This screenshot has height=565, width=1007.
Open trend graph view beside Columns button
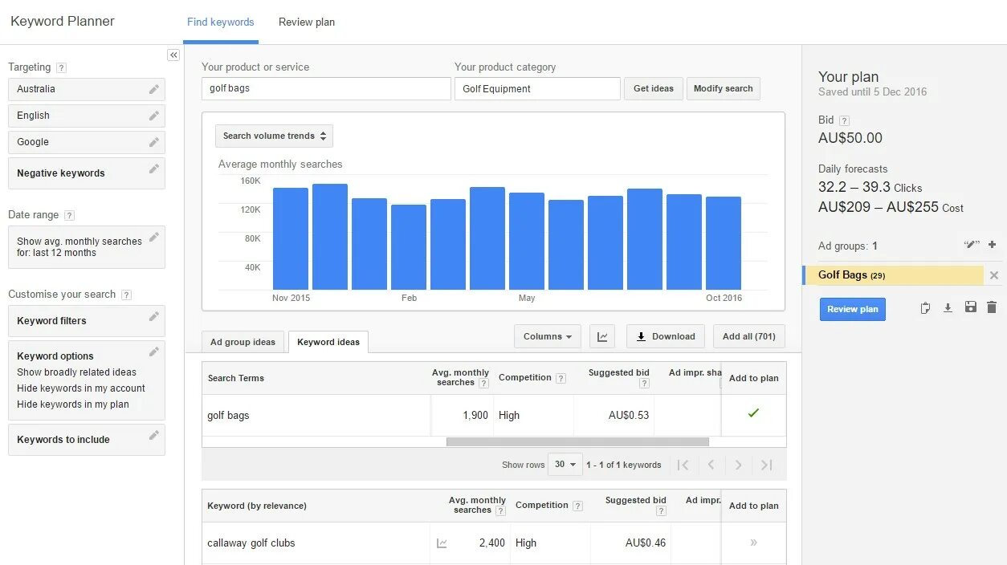602,336
